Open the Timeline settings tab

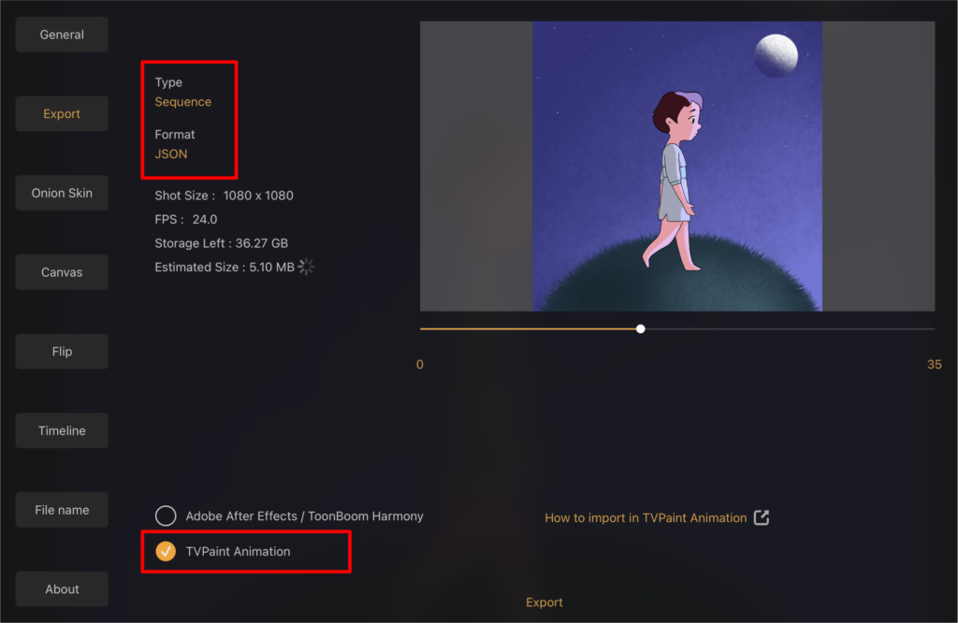point(62,430)
